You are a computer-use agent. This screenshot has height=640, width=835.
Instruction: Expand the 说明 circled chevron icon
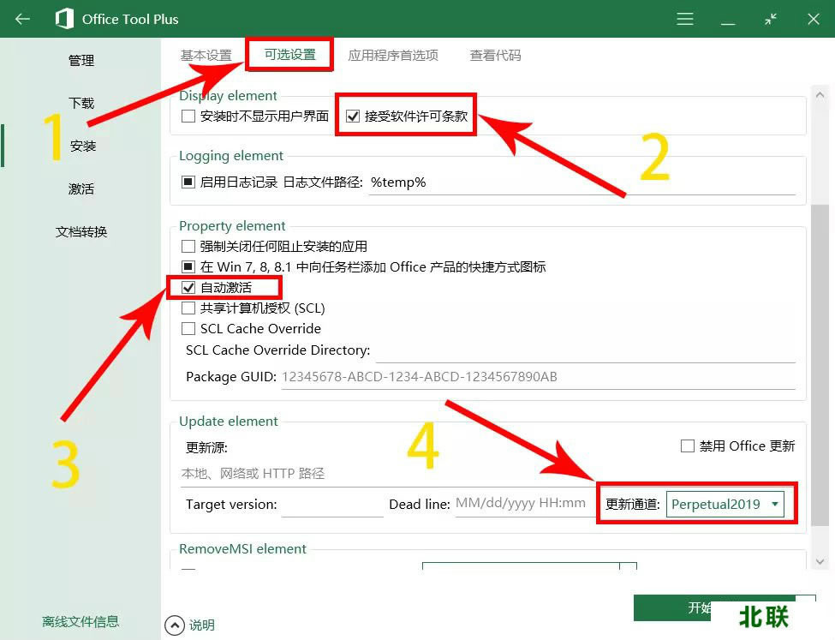175,625
